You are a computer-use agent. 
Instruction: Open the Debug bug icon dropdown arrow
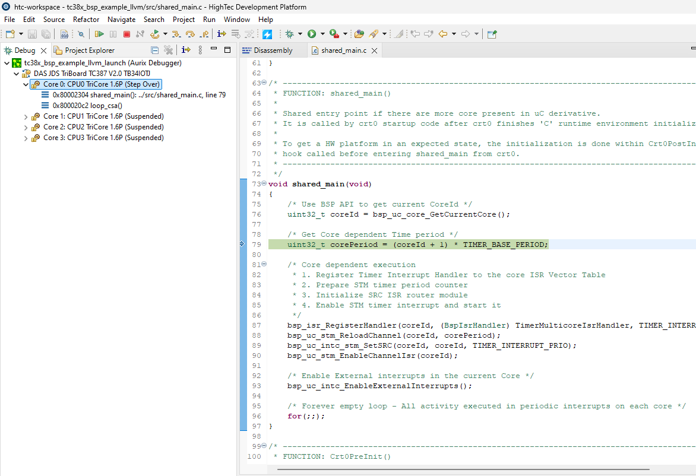(300, 34)
